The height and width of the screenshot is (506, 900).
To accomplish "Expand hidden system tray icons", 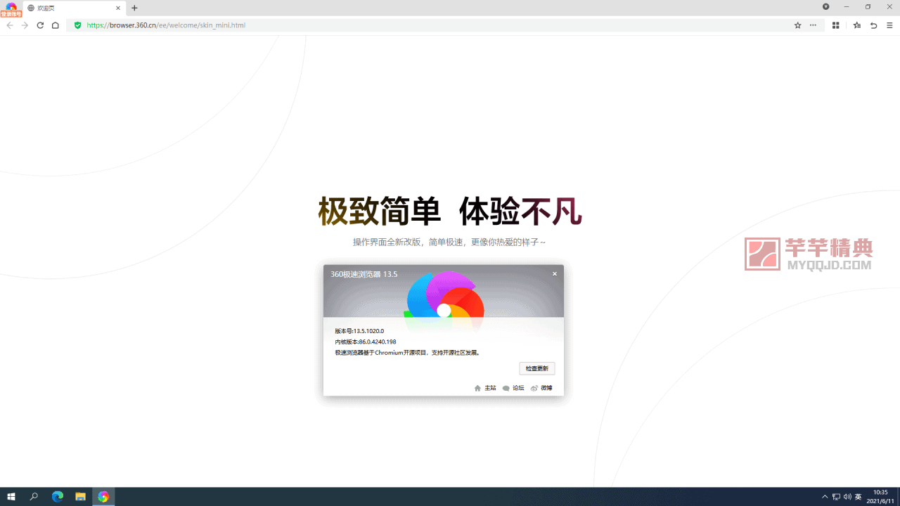I will (x=825, y=497).
